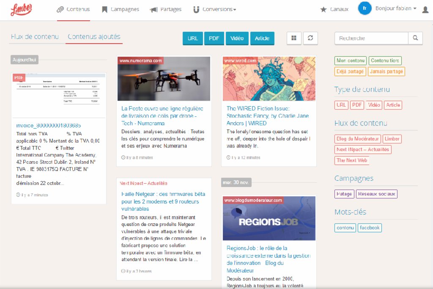Toggle the Jamais partagé filter
433x289 pixels.
coord(386,72)
